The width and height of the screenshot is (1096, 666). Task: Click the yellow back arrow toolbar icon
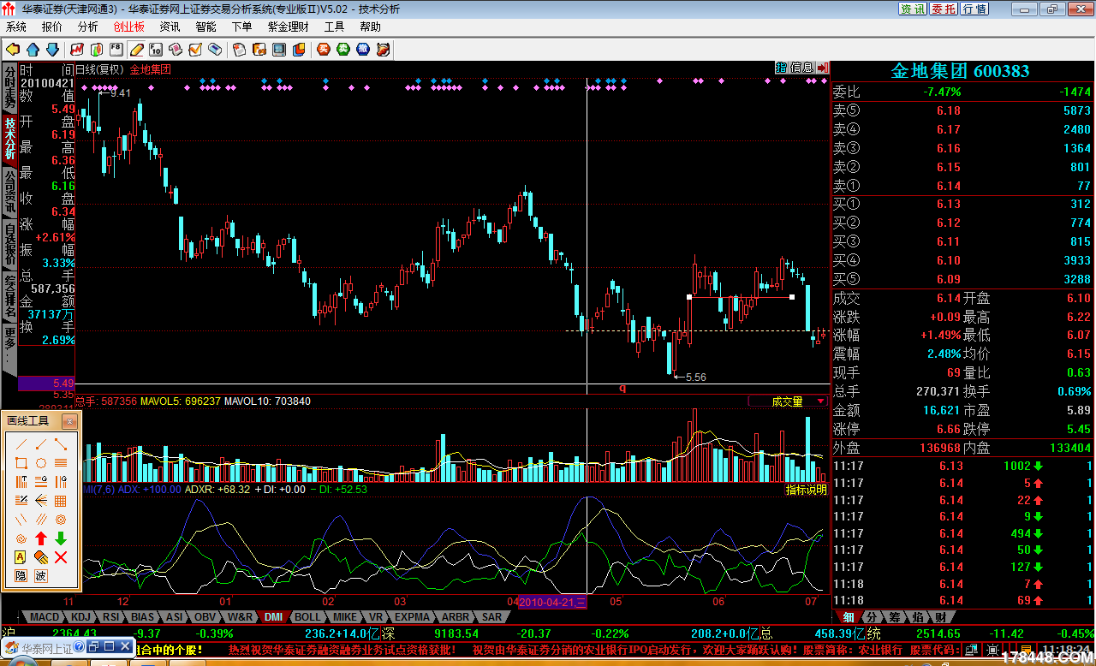(13, 49)
